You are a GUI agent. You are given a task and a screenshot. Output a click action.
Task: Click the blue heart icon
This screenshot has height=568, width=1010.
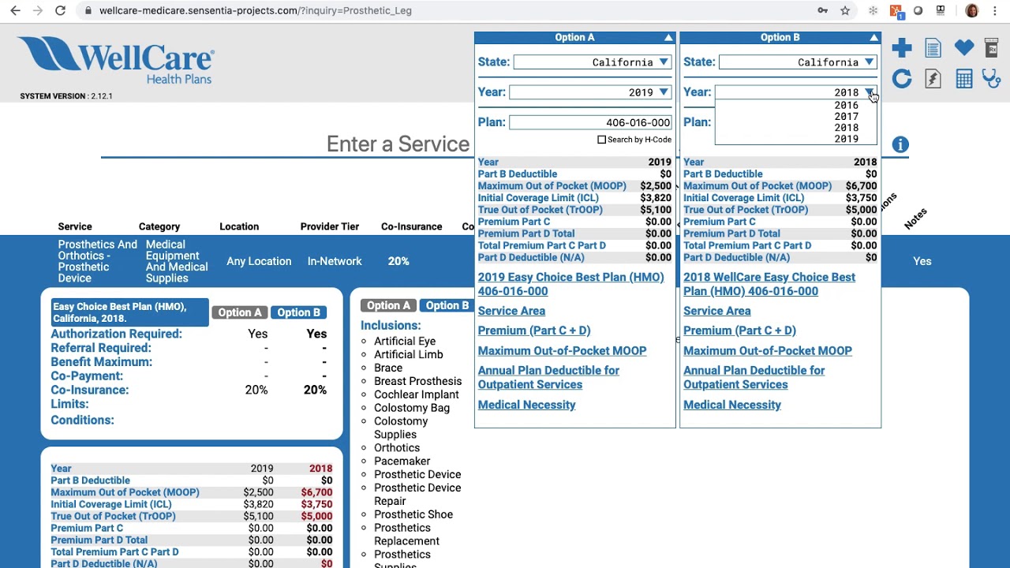(963, 48)
